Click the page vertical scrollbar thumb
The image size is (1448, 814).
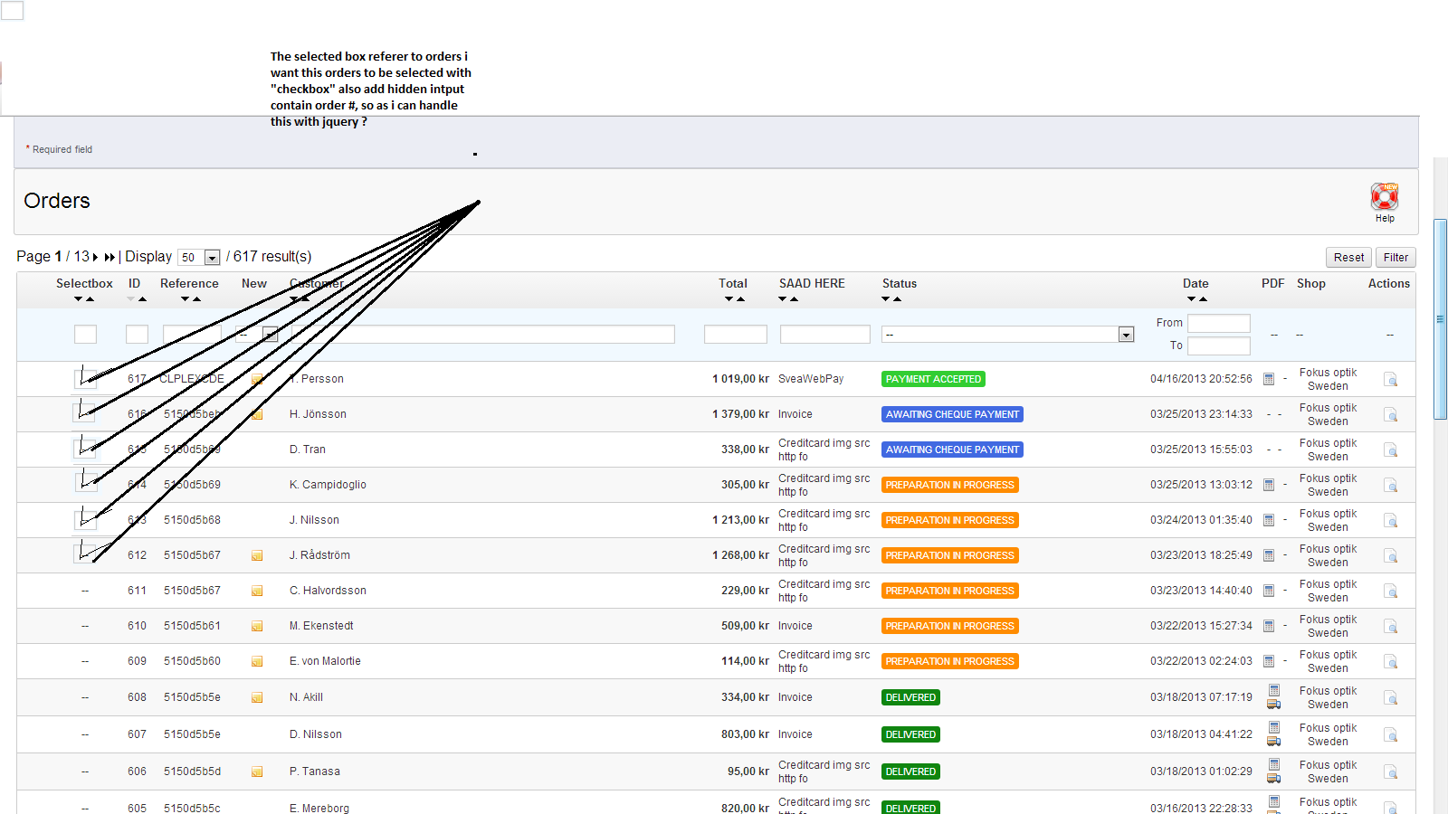tap(1440, 319)
